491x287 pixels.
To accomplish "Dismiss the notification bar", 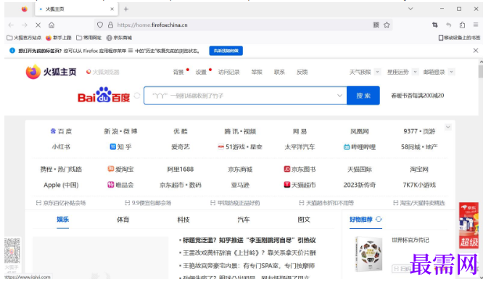I will tap(475, 51).
